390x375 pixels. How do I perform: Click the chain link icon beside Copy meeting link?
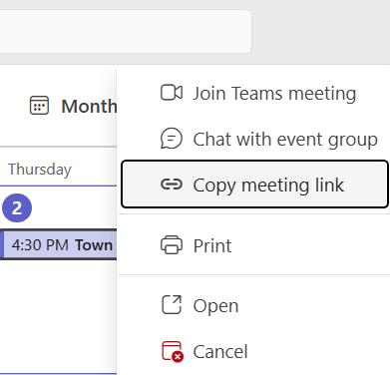click(x=172, y=184)
